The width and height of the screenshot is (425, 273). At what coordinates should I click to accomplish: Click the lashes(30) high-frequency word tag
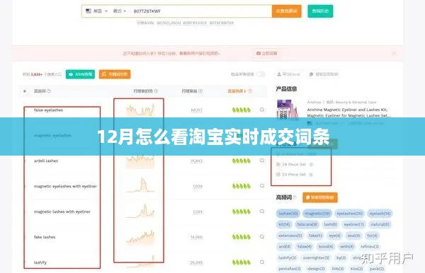click(288, 214)
